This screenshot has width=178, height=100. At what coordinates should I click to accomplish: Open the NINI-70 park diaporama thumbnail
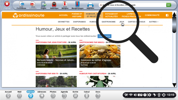pos(56,81)
